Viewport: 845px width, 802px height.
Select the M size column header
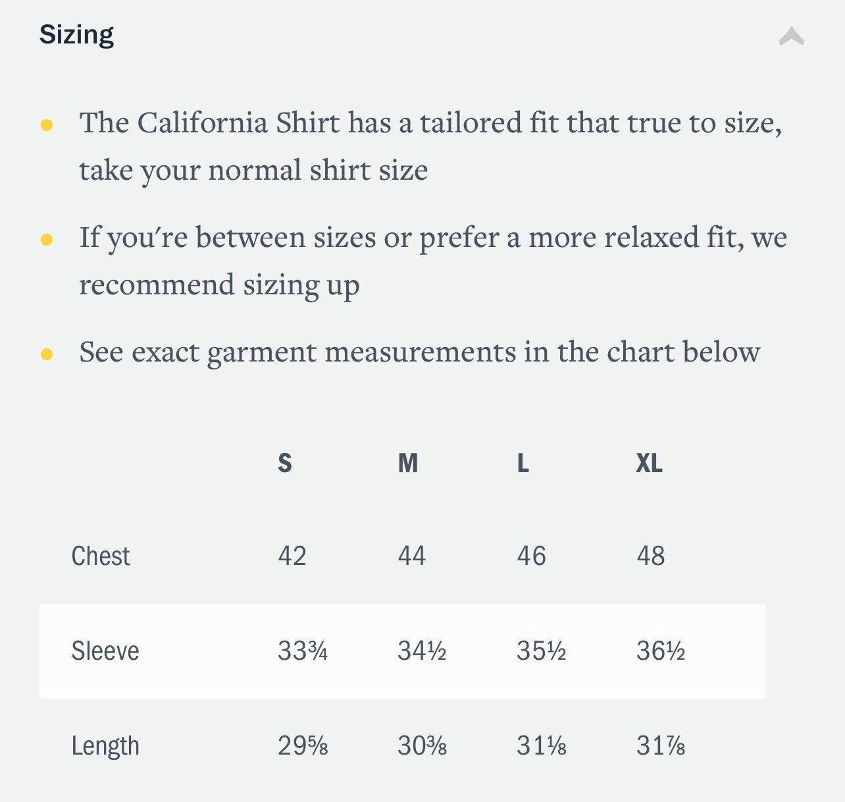[x=408, y=463]
